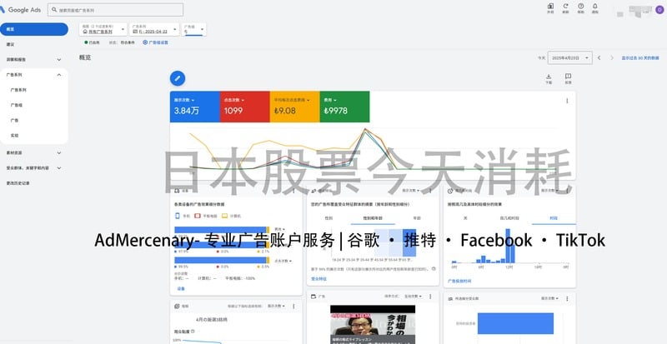667x344 pixels.
Task: Click the blue pencil edit button
Action: [x=178, y=78]
